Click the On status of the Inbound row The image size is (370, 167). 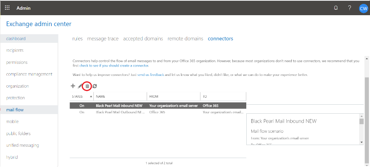point(82,105)
